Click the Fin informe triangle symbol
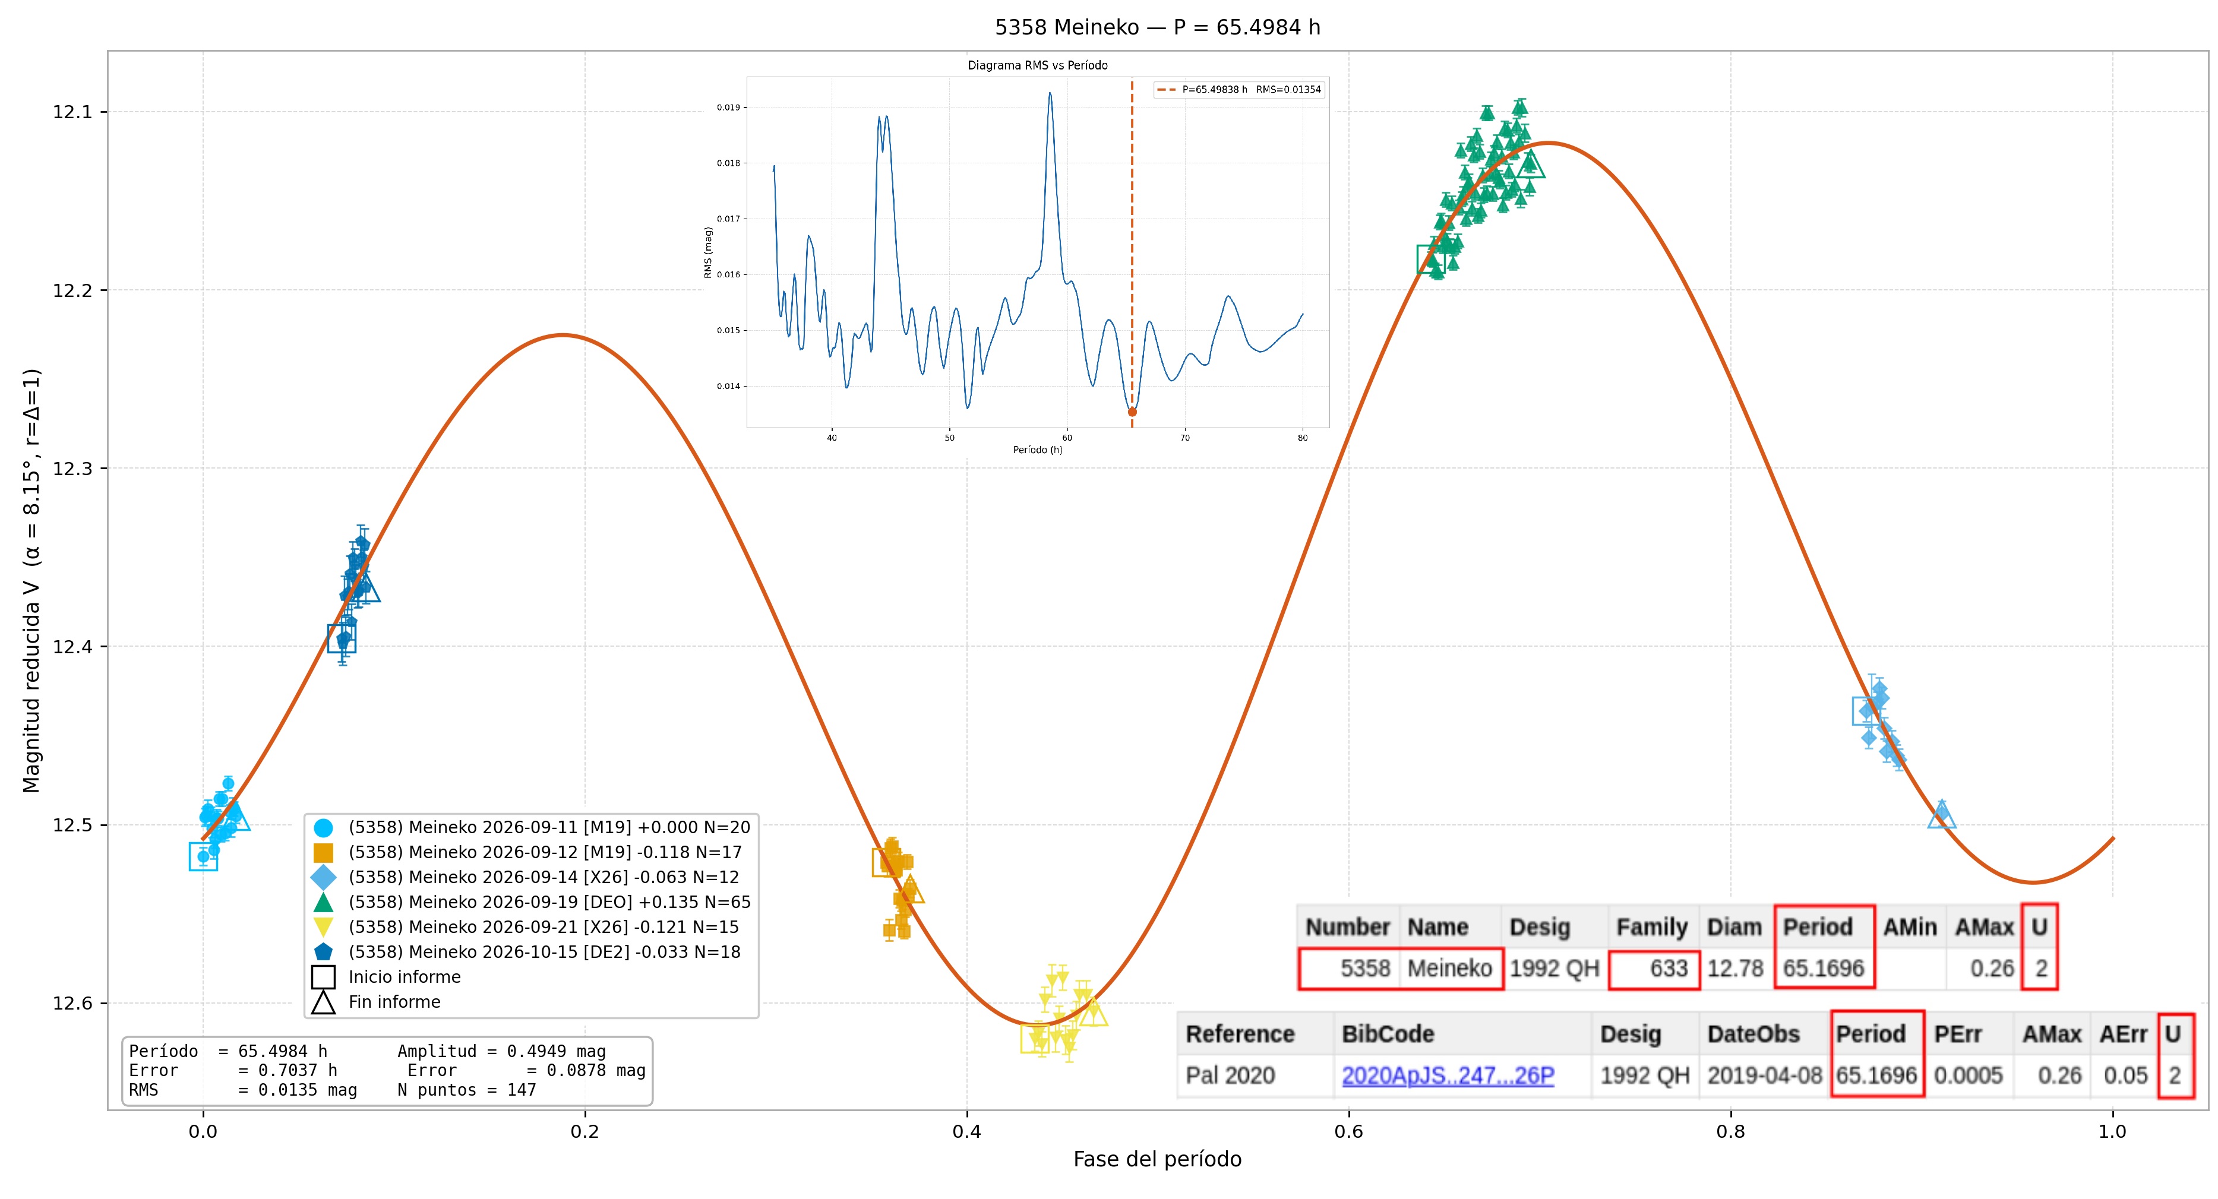This screenshot has width=2218, height=1199. pos(323,1002)
